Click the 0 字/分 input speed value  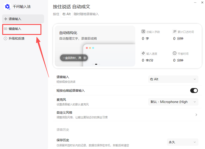[148, 60]
